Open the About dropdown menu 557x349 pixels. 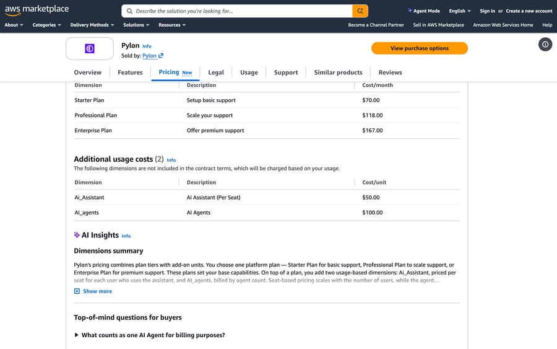[14, 25]
